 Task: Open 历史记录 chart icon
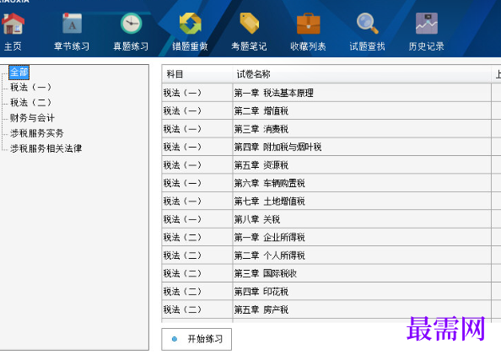coord(427,24)
